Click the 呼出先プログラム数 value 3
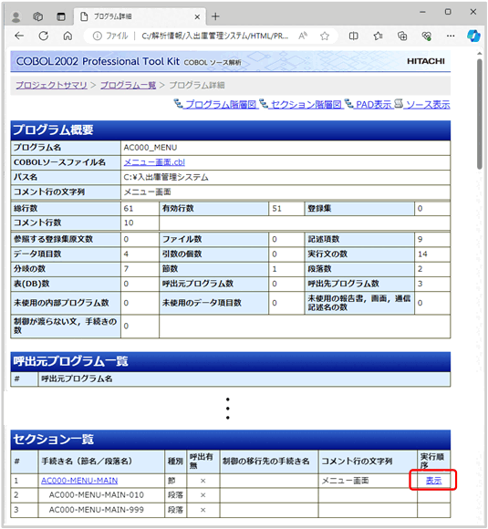The height and width of the screenshot is (529, 488). [x=420, y=284]
